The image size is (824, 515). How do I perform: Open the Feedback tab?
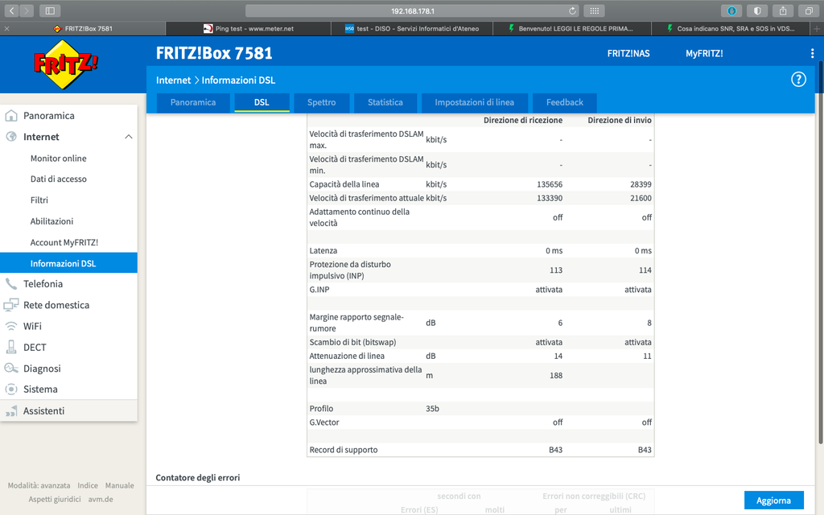click(565, 102)
